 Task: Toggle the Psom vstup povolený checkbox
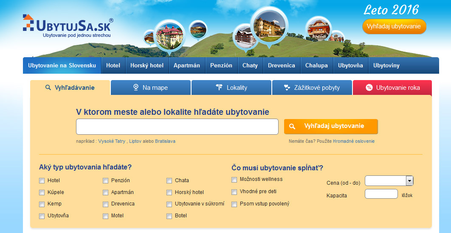click(x=234, y=204)
